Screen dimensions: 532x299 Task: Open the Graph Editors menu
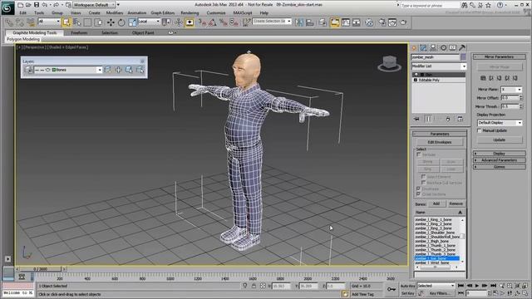coord(163,13)
